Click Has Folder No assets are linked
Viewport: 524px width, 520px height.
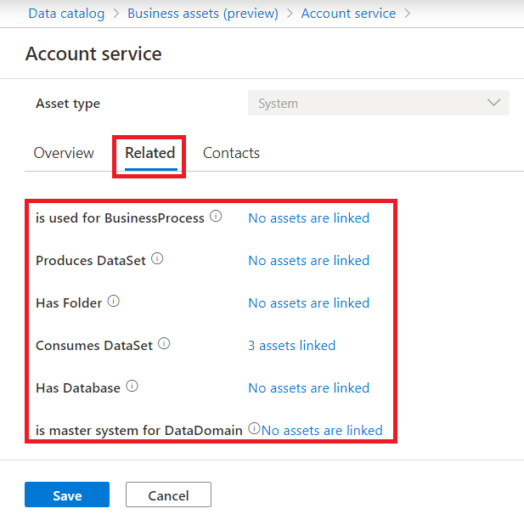coord(308,302)
